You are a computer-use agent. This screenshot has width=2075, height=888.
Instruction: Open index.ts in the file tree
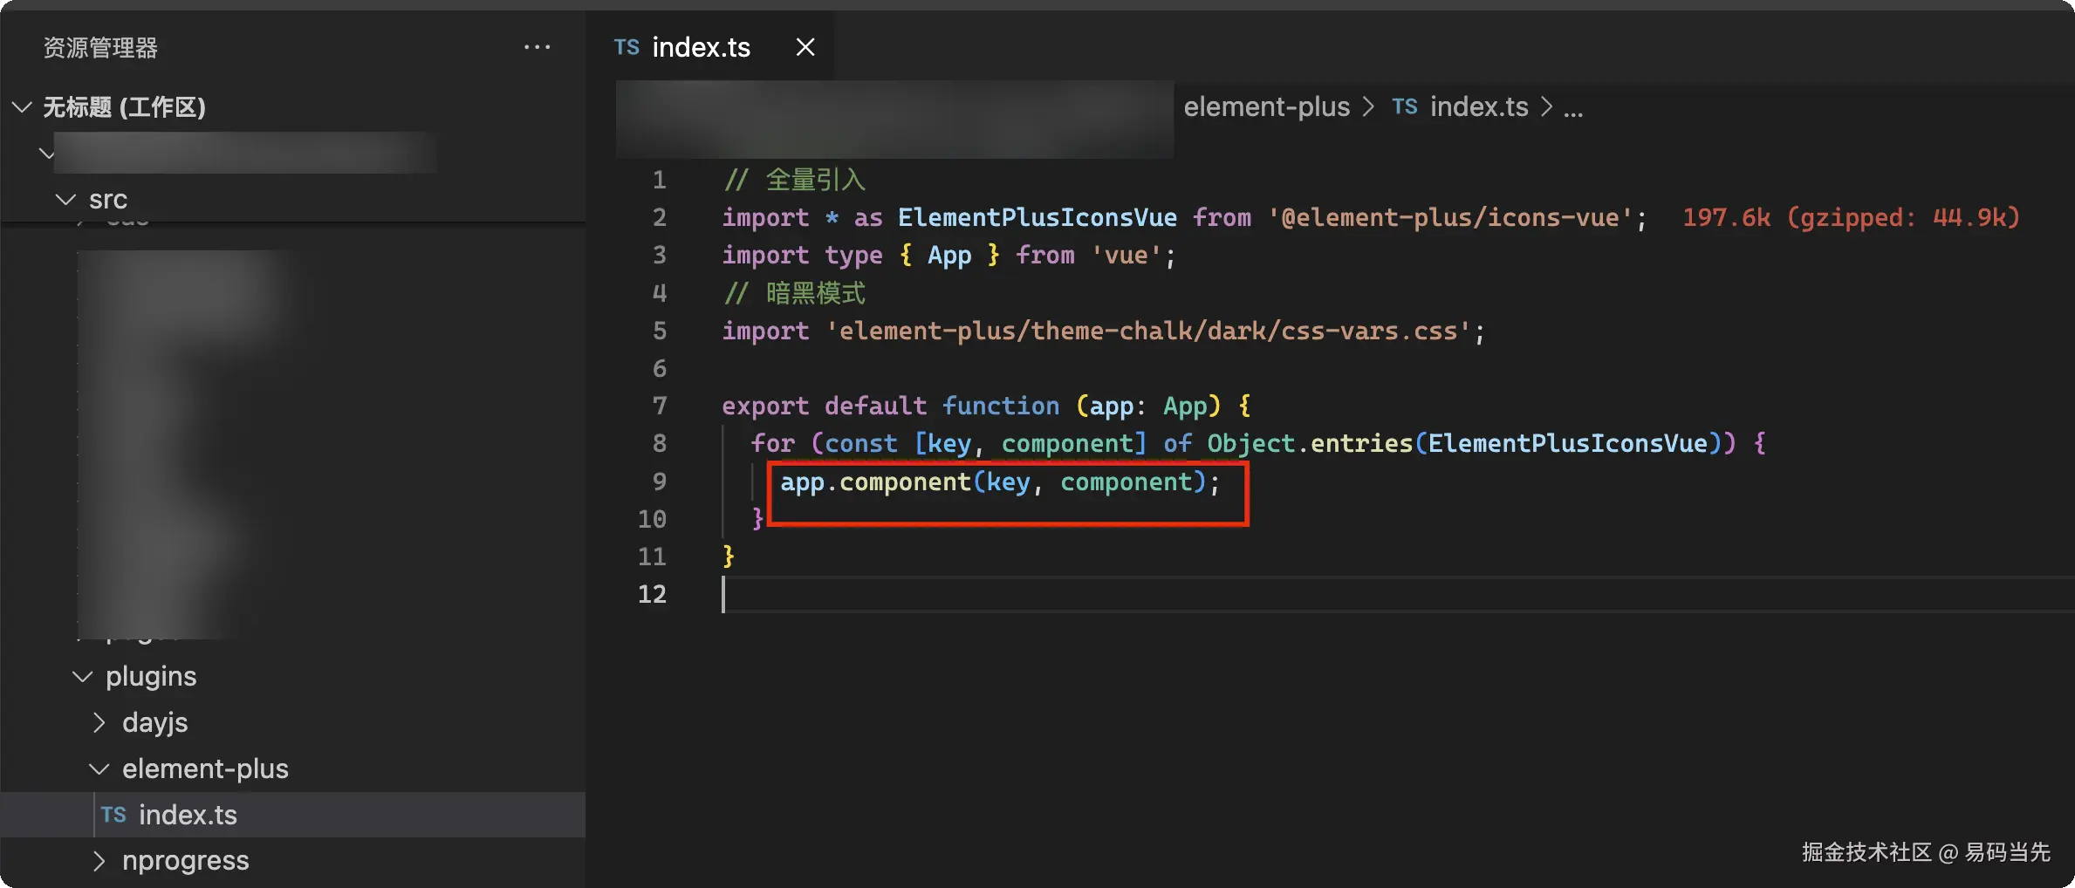tap(188, 815)
